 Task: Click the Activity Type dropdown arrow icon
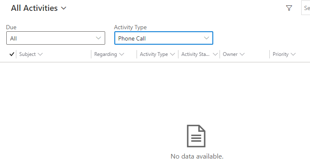(x=207, y=38)
